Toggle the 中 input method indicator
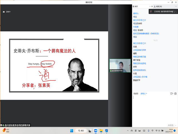Viewport: 178px width, 134px height. (152, 131)
